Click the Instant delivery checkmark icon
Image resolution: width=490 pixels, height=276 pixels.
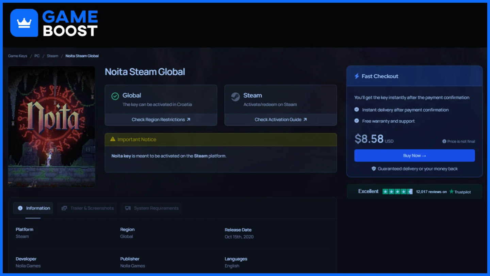357,110
